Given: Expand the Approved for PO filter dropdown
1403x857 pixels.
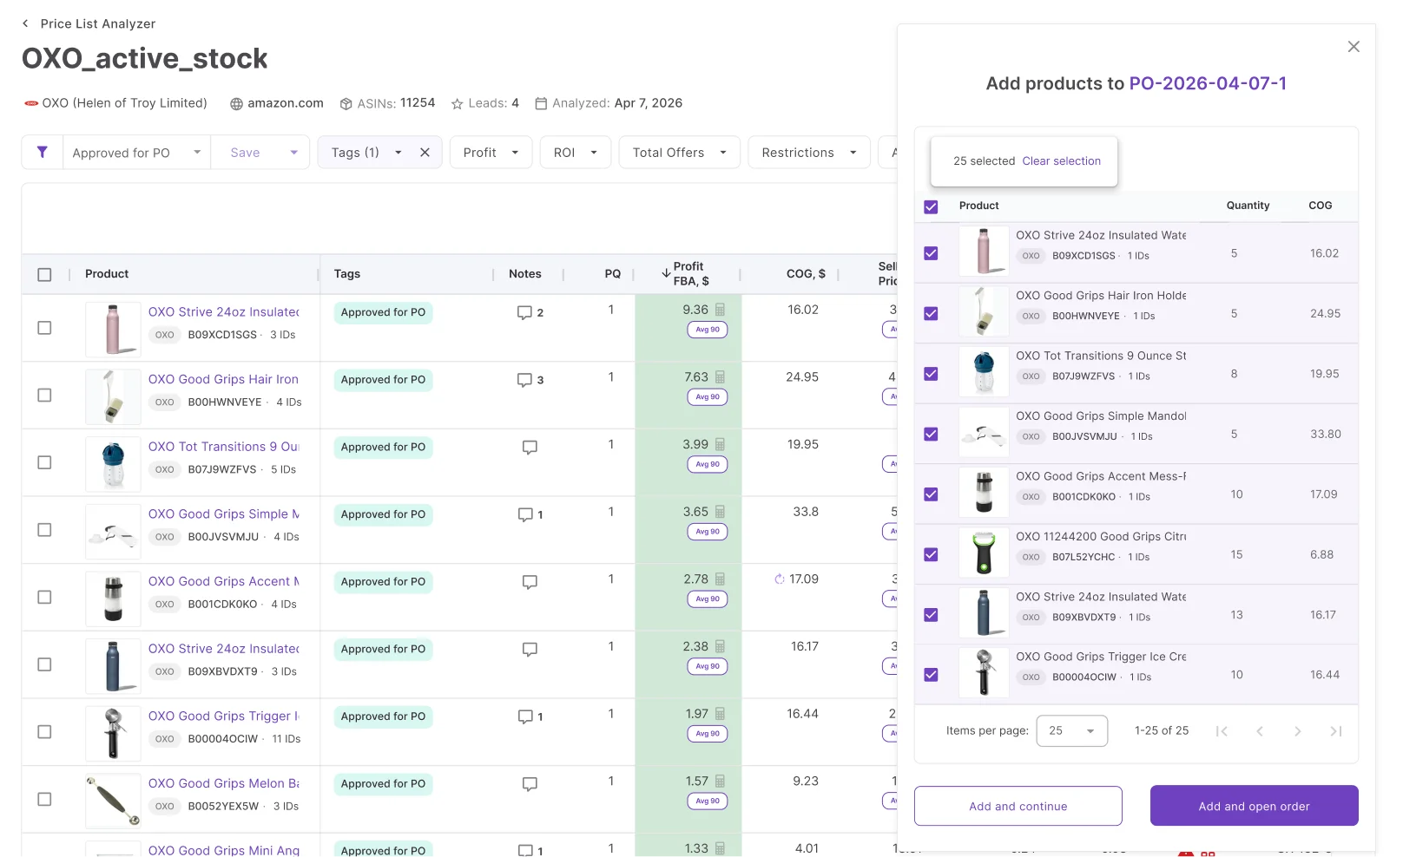Looking at the screenshot, I should point(197,153).
